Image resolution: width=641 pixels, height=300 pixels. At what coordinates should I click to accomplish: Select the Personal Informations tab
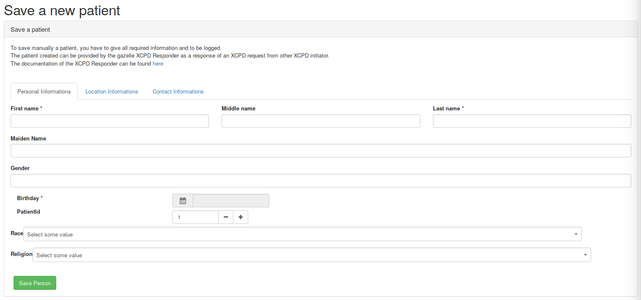44,91
